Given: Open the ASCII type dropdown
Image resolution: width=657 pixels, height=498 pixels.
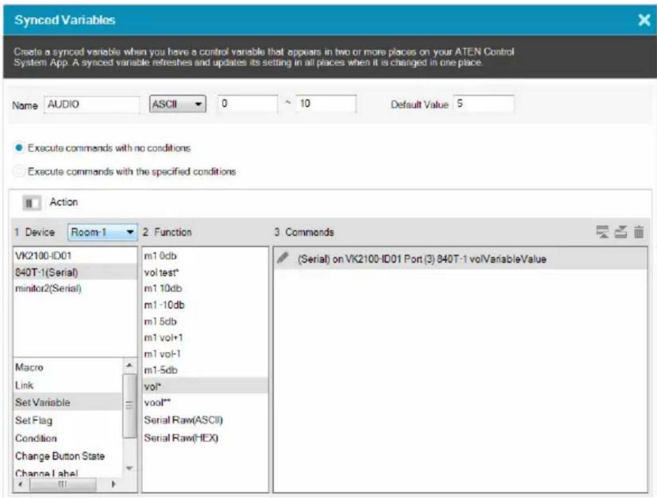Looking at the screenshot, I should tap(178, 104).
